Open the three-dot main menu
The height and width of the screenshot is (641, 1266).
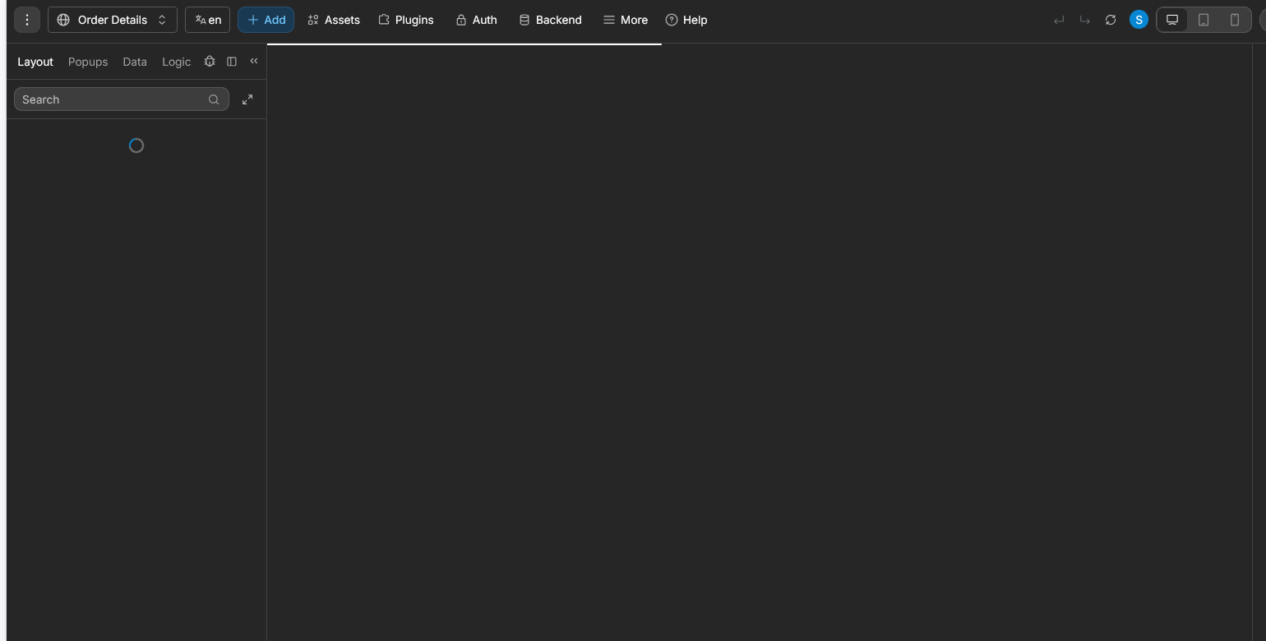[x=27, y=20]
